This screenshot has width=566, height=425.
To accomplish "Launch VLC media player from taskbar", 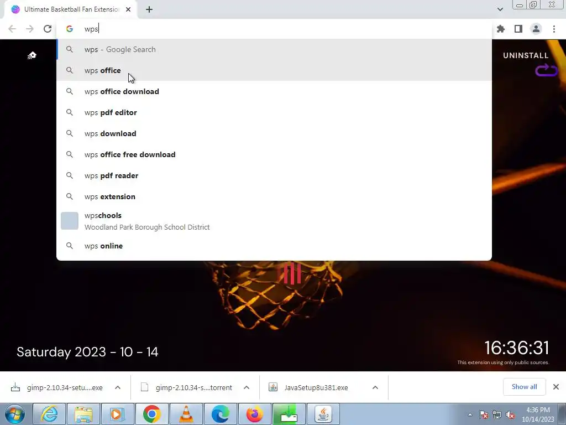I will [186, 414].
